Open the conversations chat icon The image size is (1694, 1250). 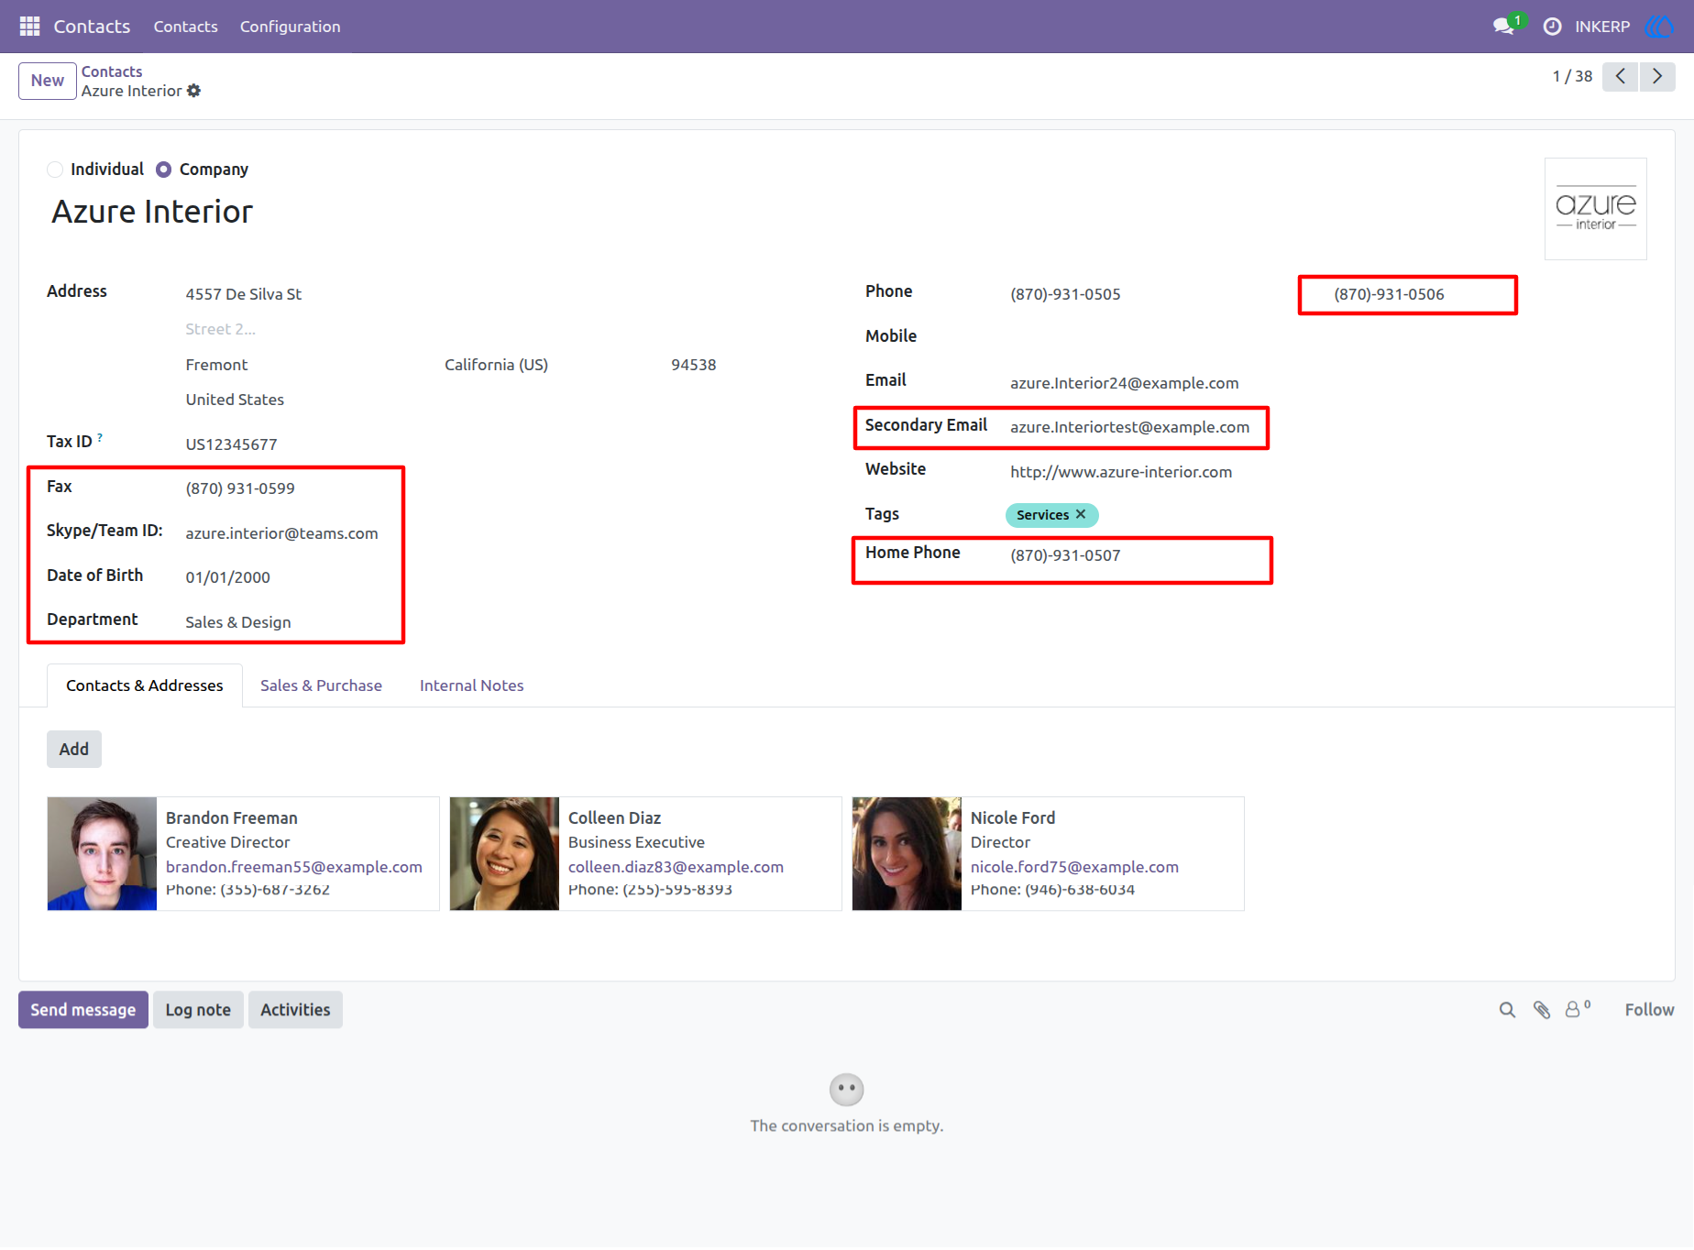1503,27
